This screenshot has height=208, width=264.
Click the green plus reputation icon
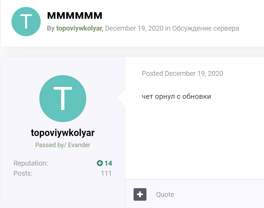pos(100,163)
